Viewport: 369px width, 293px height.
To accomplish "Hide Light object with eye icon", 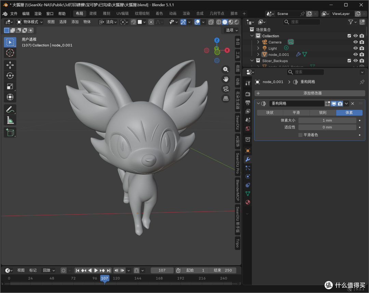I will point(355,48).
